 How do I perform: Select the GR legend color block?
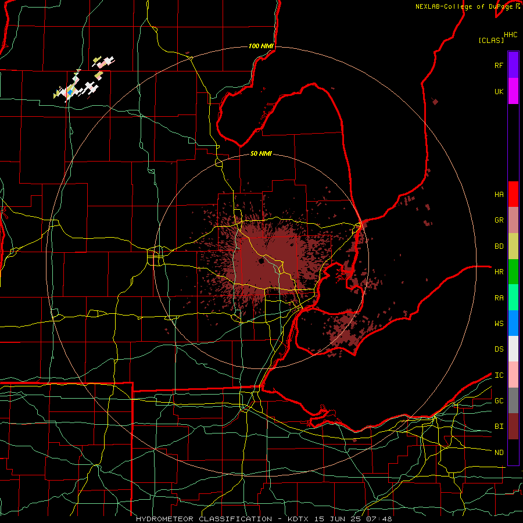[x=513, y=220]
